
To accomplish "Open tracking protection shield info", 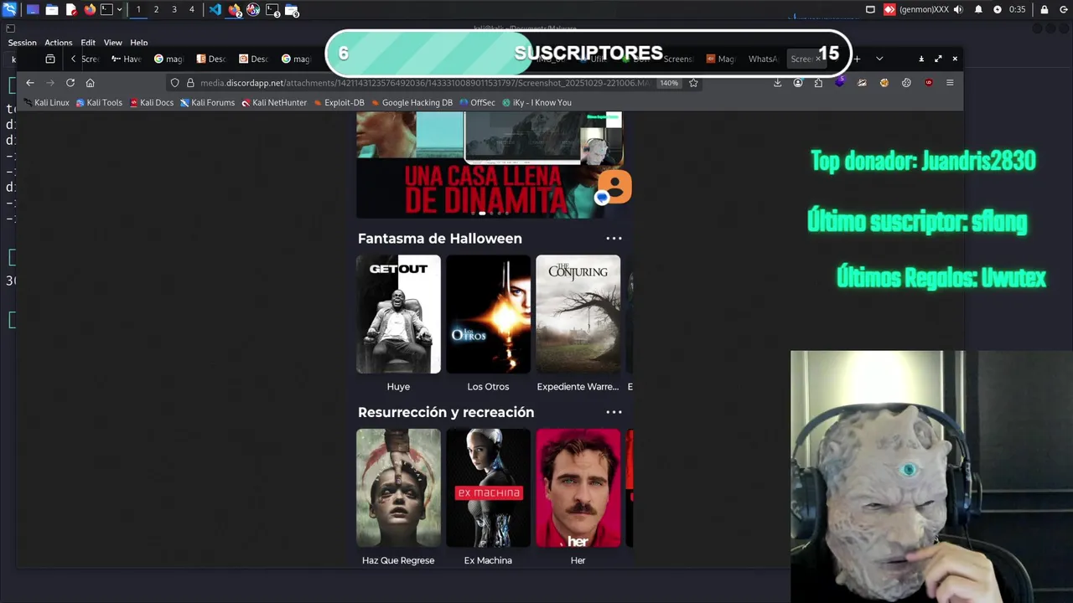I will 174,83.
